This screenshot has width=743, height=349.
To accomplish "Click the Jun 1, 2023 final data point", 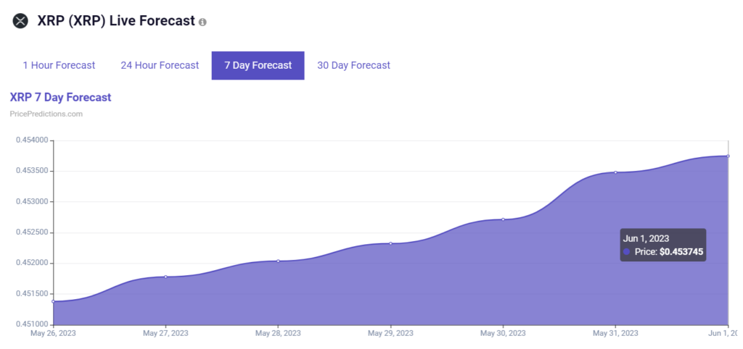I will tap(728, 156).
